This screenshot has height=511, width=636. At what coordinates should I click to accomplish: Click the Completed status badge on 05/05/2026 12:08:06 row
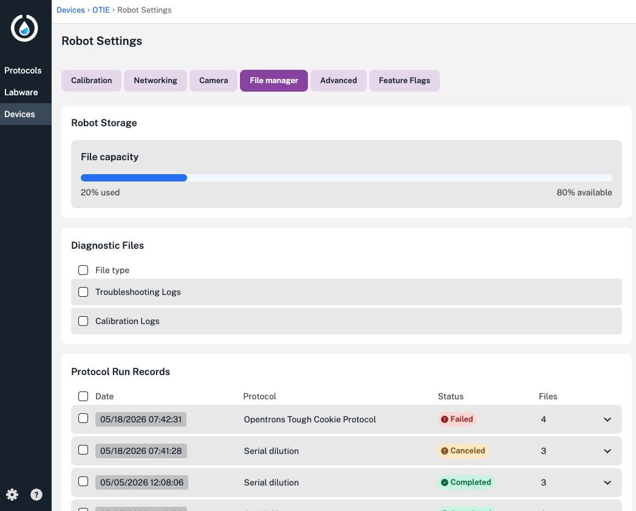click(466, 482)
